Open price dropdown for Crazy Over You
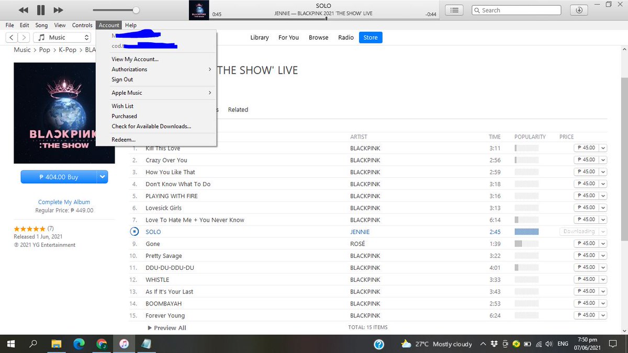 tap(603, 160)
